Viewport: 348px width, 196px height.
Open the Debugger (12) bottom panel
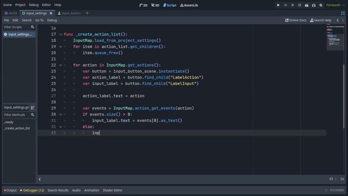(x=32, y=190)
